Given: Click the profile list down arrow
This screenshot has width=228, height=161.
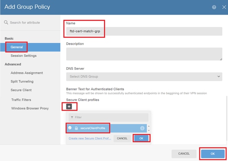Looking at the screenshot, I should point(149,130).
